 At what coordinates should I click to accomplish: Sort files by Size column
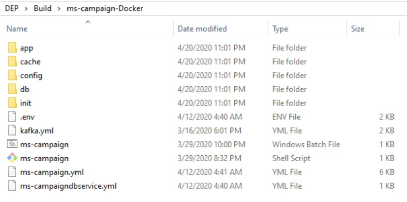[x=358, y=29]
